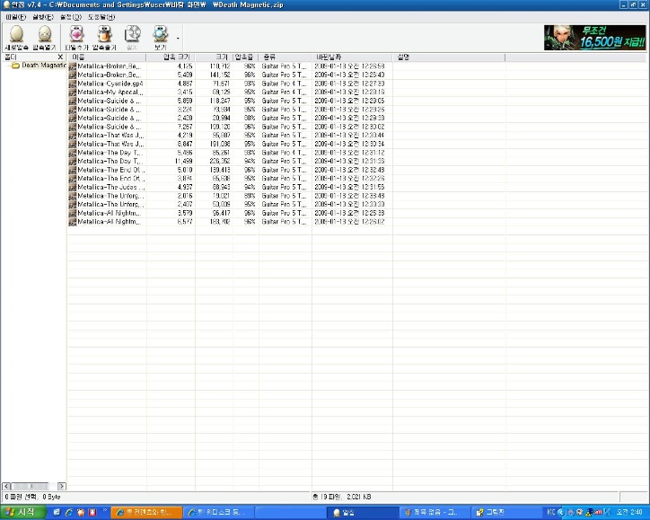The height and width of the screenshot is (520, 650).
Task: Open the 편집(E) menu
Action: [x=43, y=17]
